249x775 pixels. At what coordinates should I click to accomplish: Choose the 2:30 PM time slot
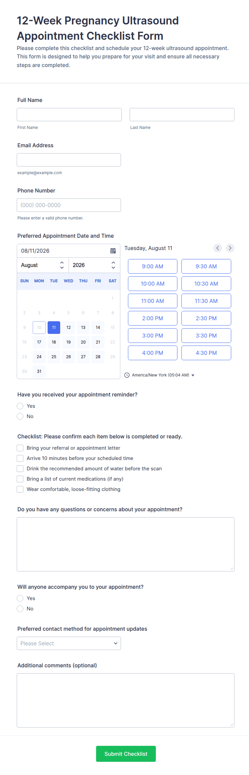(x=206, y=318)
